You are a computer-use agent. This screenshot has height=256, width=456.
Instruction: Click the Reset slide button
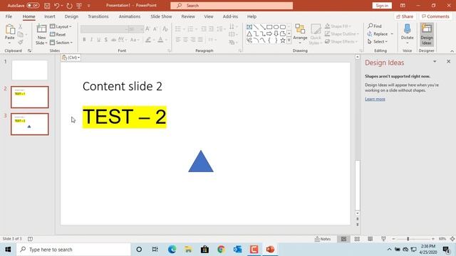58,35
